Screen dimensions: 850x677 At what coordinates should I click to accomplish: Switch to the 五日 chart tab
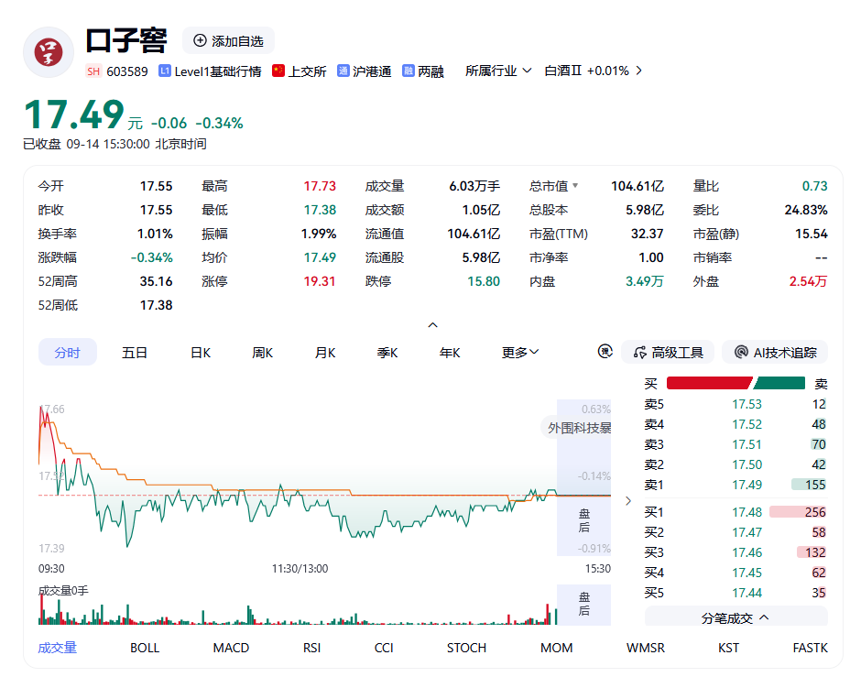135,353
